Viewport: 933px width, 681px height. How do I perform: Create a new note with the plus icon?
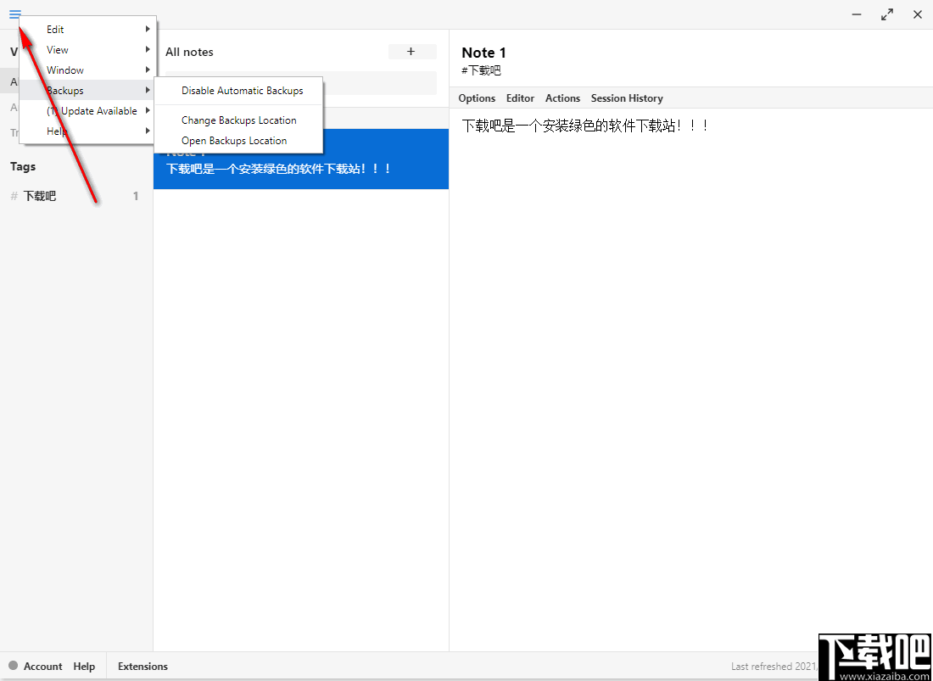(412, 52)
